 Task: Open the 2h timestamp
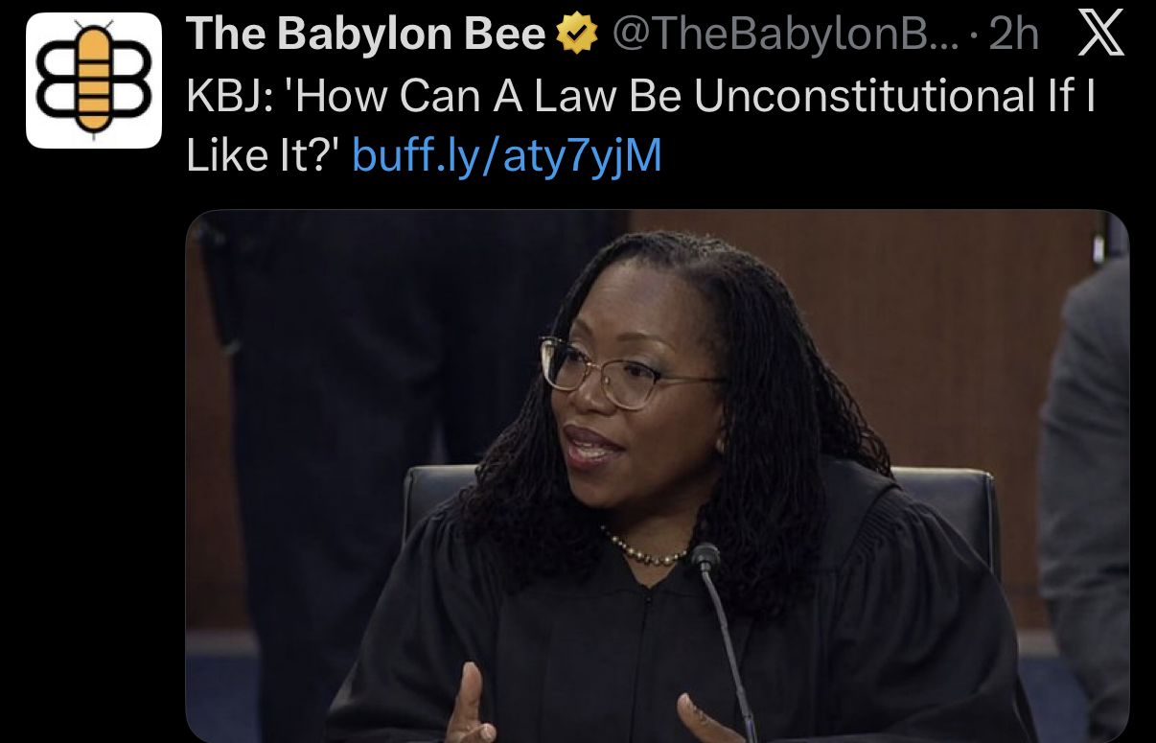point(1013,35)
